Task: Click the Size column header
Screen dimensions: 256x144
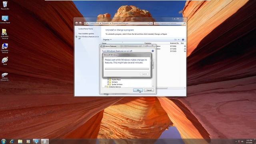Action: [x=182, y=43]
